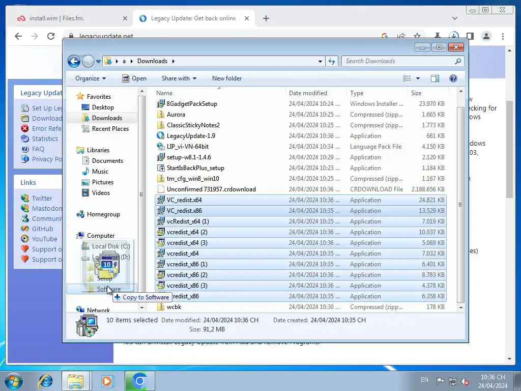The image size is (521, 391).
Task: Select Computer in navigation pane
Action: pyautogui.click(x=101, y=236)
